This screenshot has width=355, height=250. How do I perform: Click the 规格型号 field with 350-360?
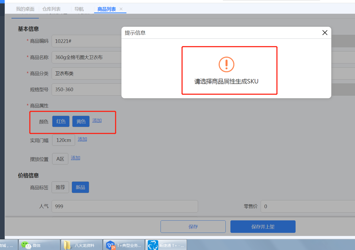(x=87, y=89)
